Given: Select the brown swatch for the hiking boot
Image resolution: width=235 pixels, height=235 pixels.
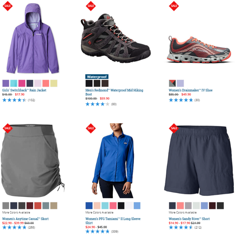Looking at the screenshot, I should pyautogui.click(x=105, y=83).
